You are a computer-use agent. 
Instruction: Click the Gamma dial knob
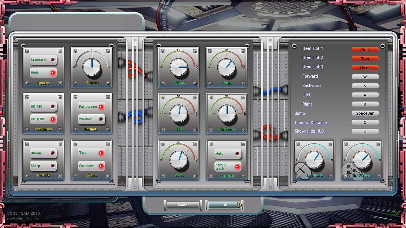click(91, 67)
